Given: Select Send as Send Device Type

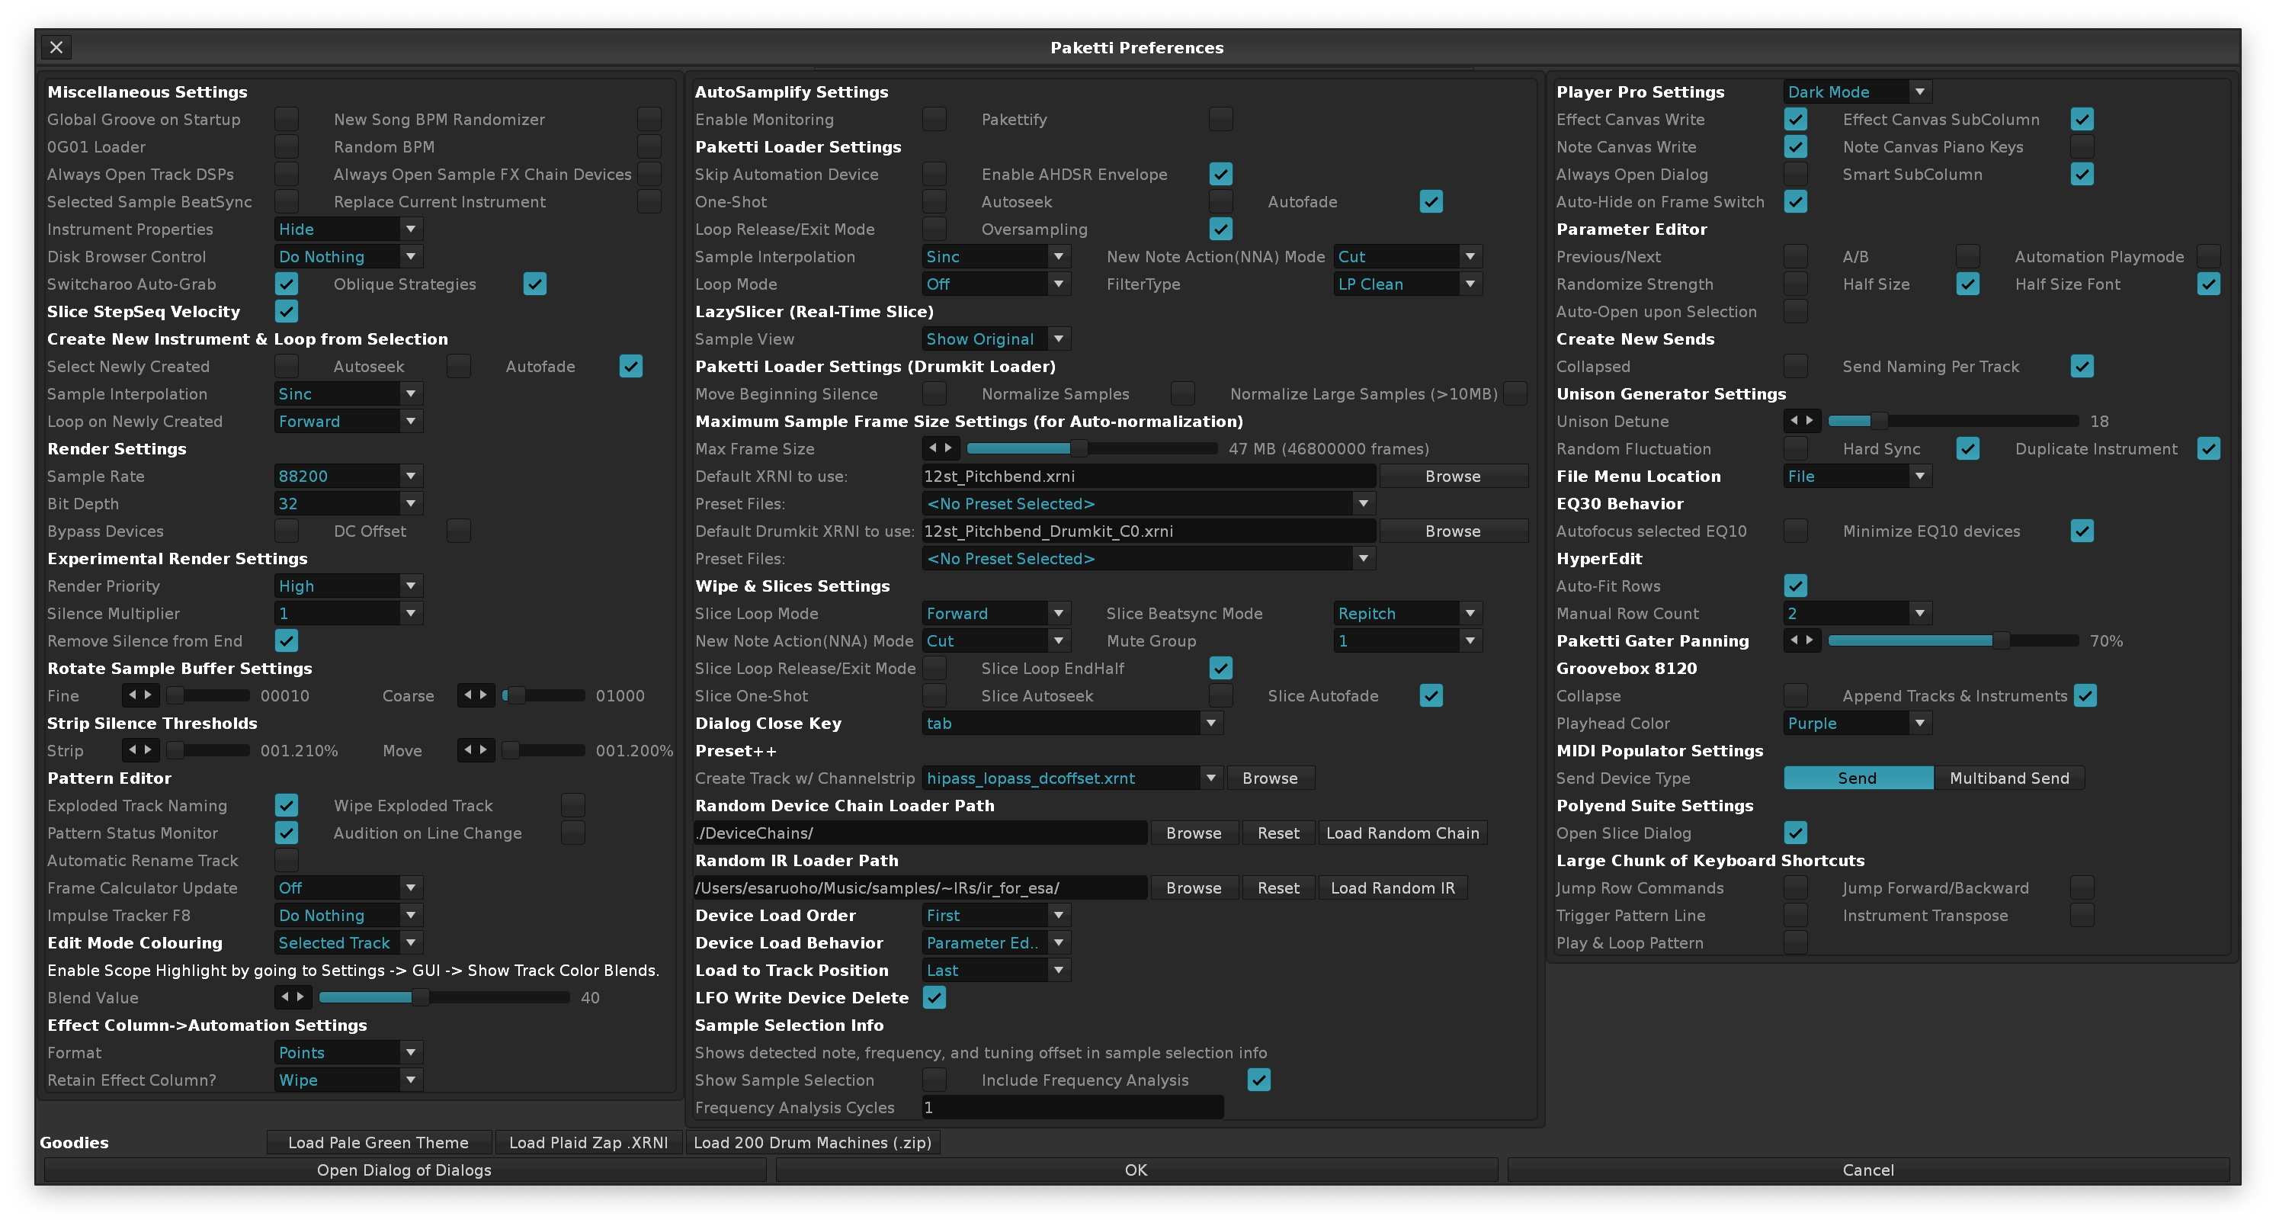Looking at the screenshot, I should (x=1858, y=778).
